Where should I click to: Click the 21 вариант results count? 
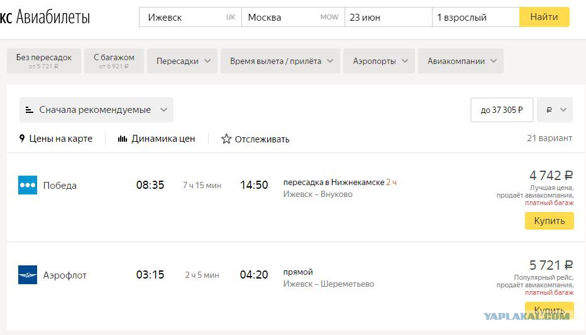point(550,138)
